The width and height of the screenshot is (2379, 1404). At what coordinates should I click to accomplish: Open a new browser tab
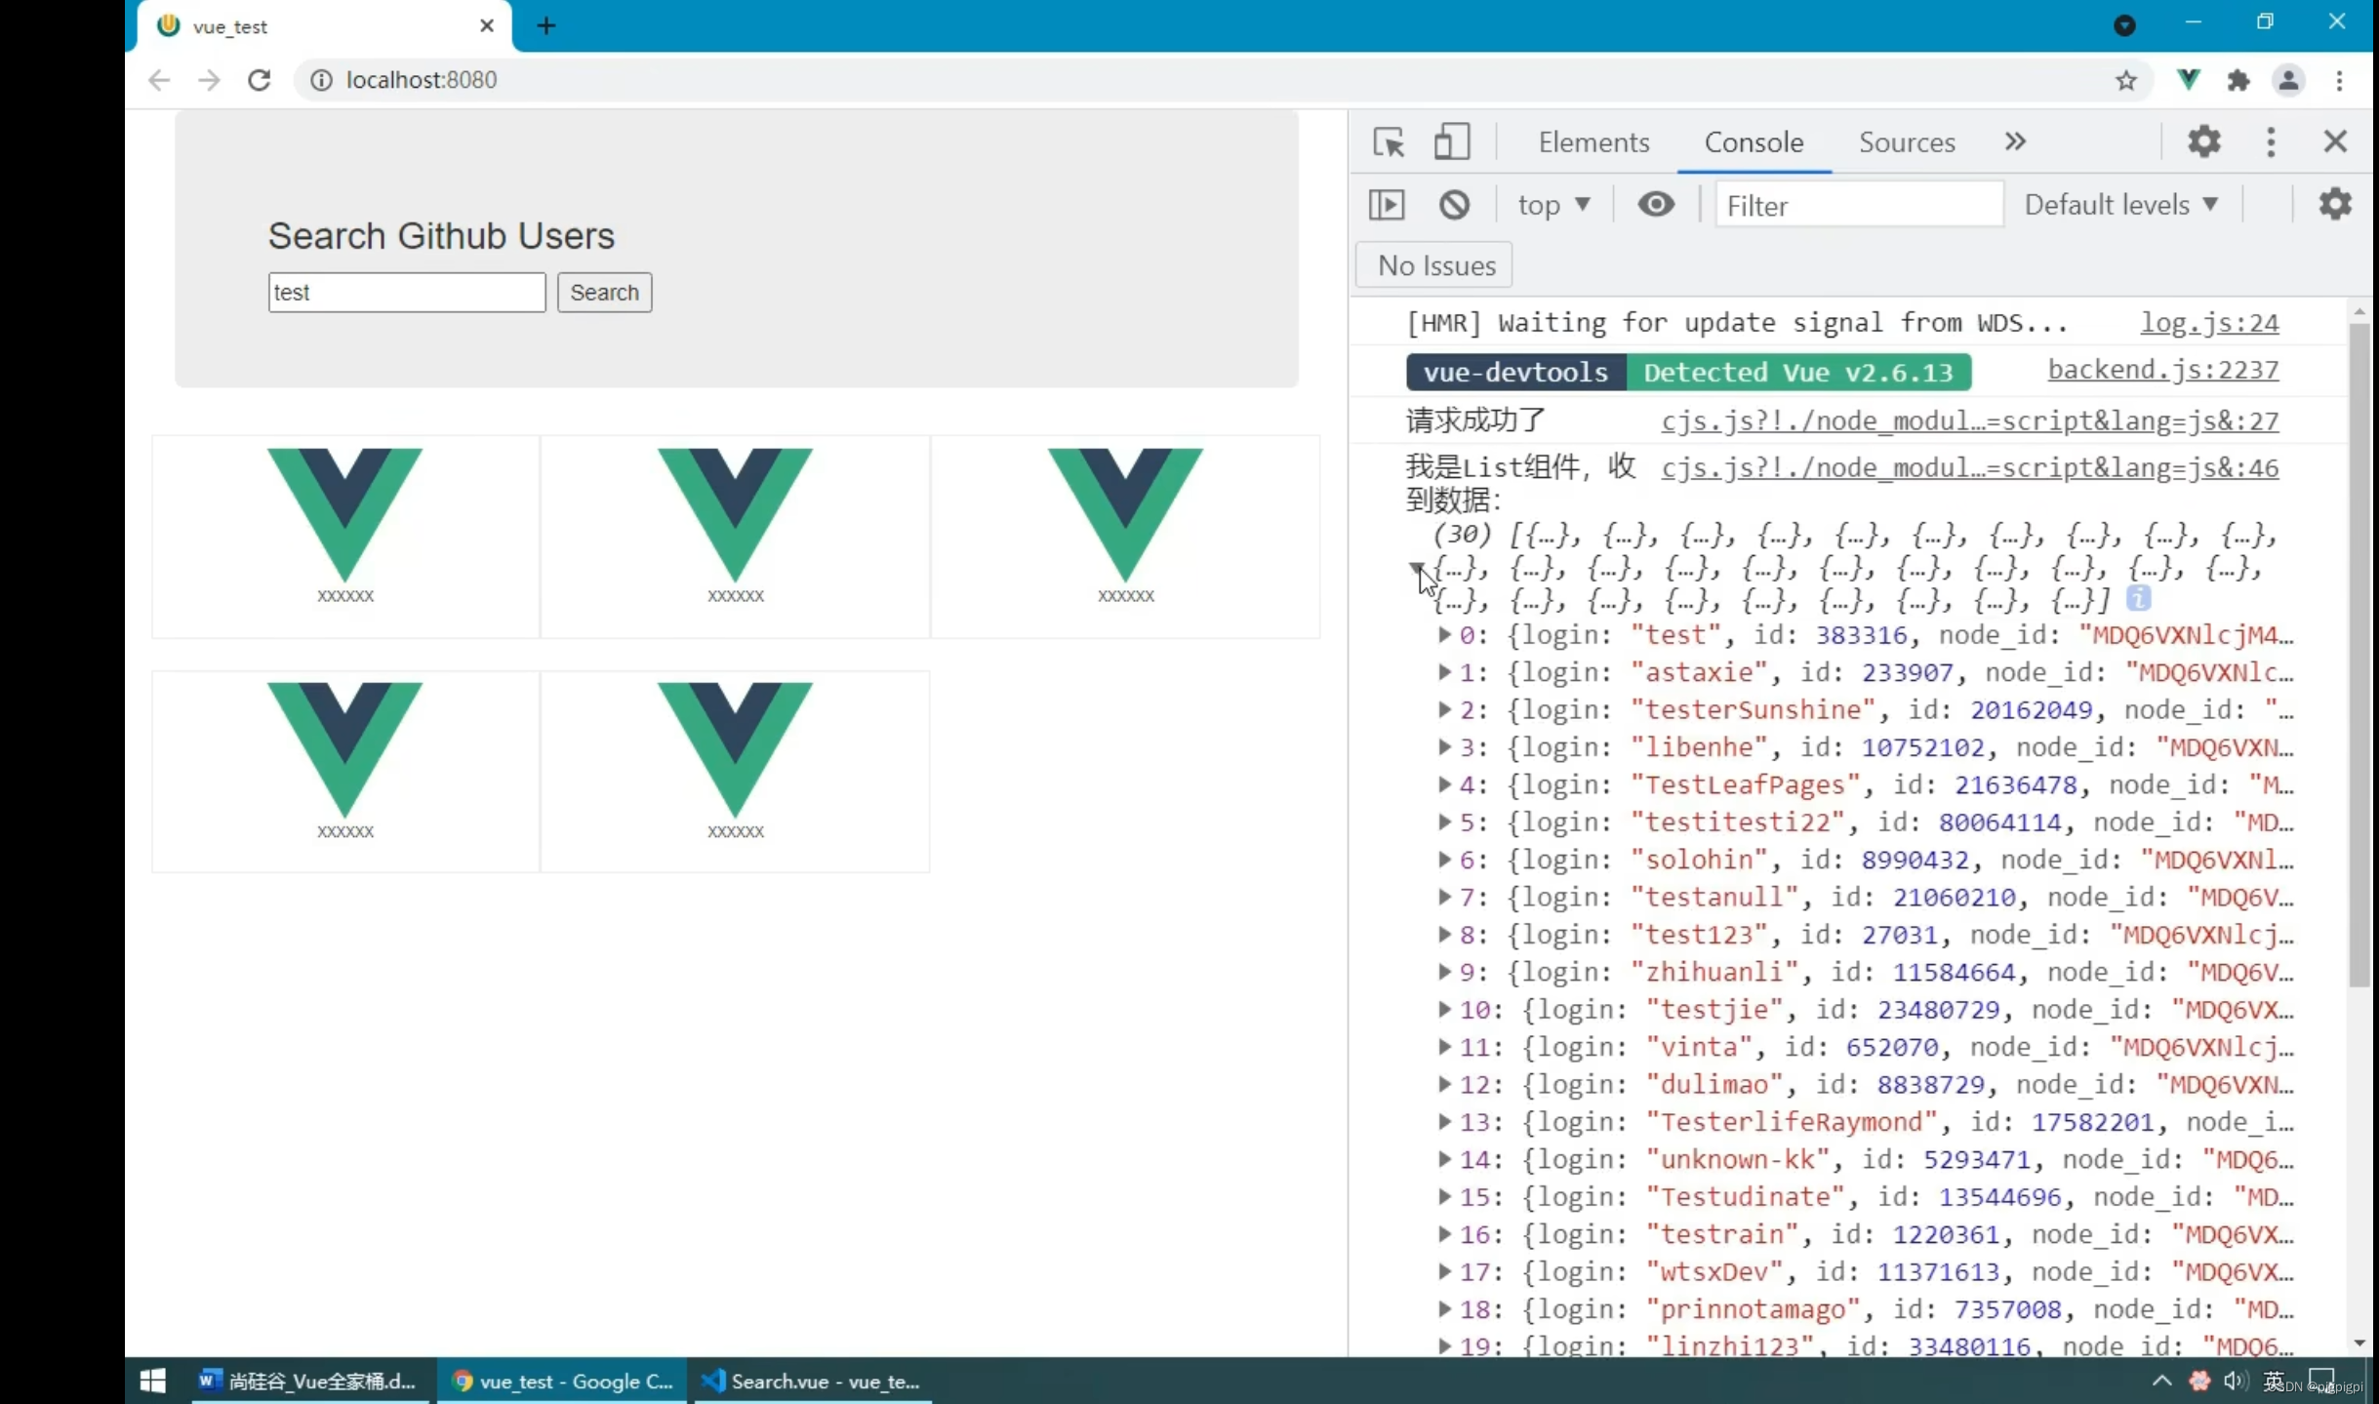point(546,26)
